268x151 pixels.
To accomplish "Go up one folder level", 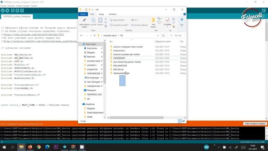I will [x=95, y=36].
